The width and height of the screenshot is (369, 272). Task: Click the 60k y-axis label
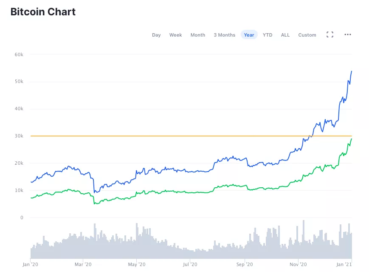tap(19, 54)
